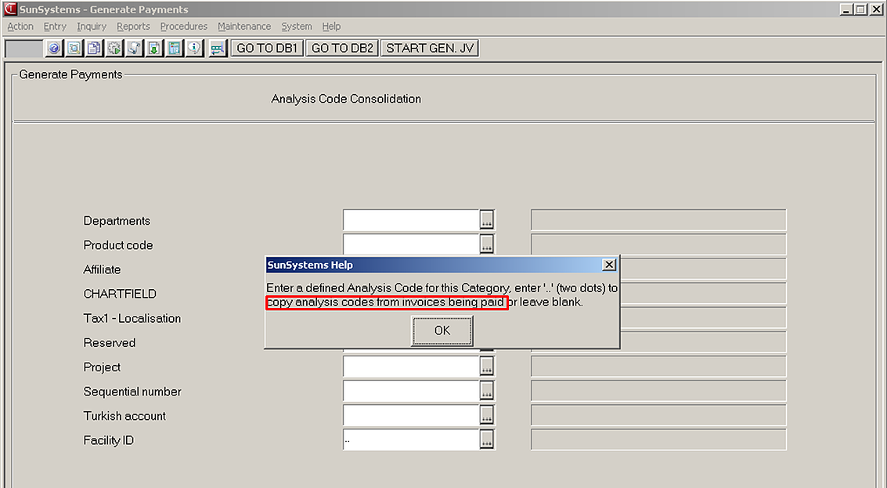The height and width of the screenshot is (488, 887).
Task: Click the SunSystems application icon in title bar
Action: (x=10, y=9)
